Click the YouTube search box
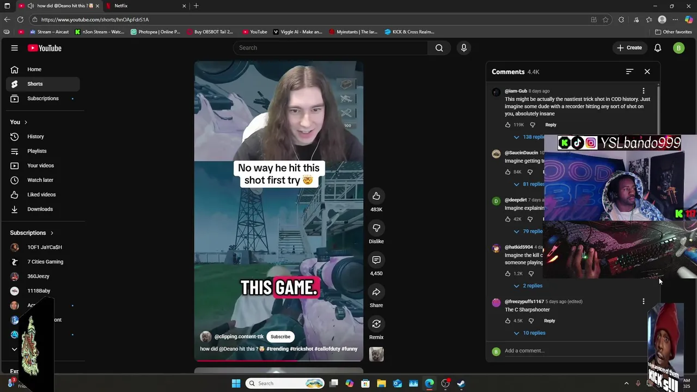The height and width of the screenshot is (392, 697). 331,48
